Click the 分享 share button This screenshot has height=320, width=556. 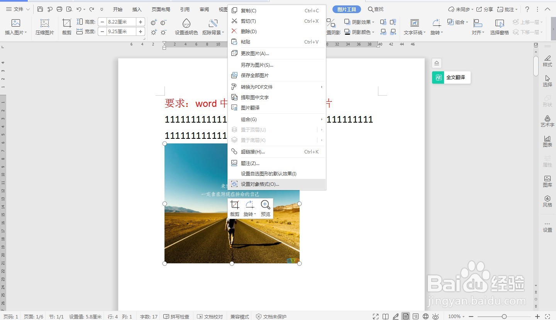[x=485, y=9]
